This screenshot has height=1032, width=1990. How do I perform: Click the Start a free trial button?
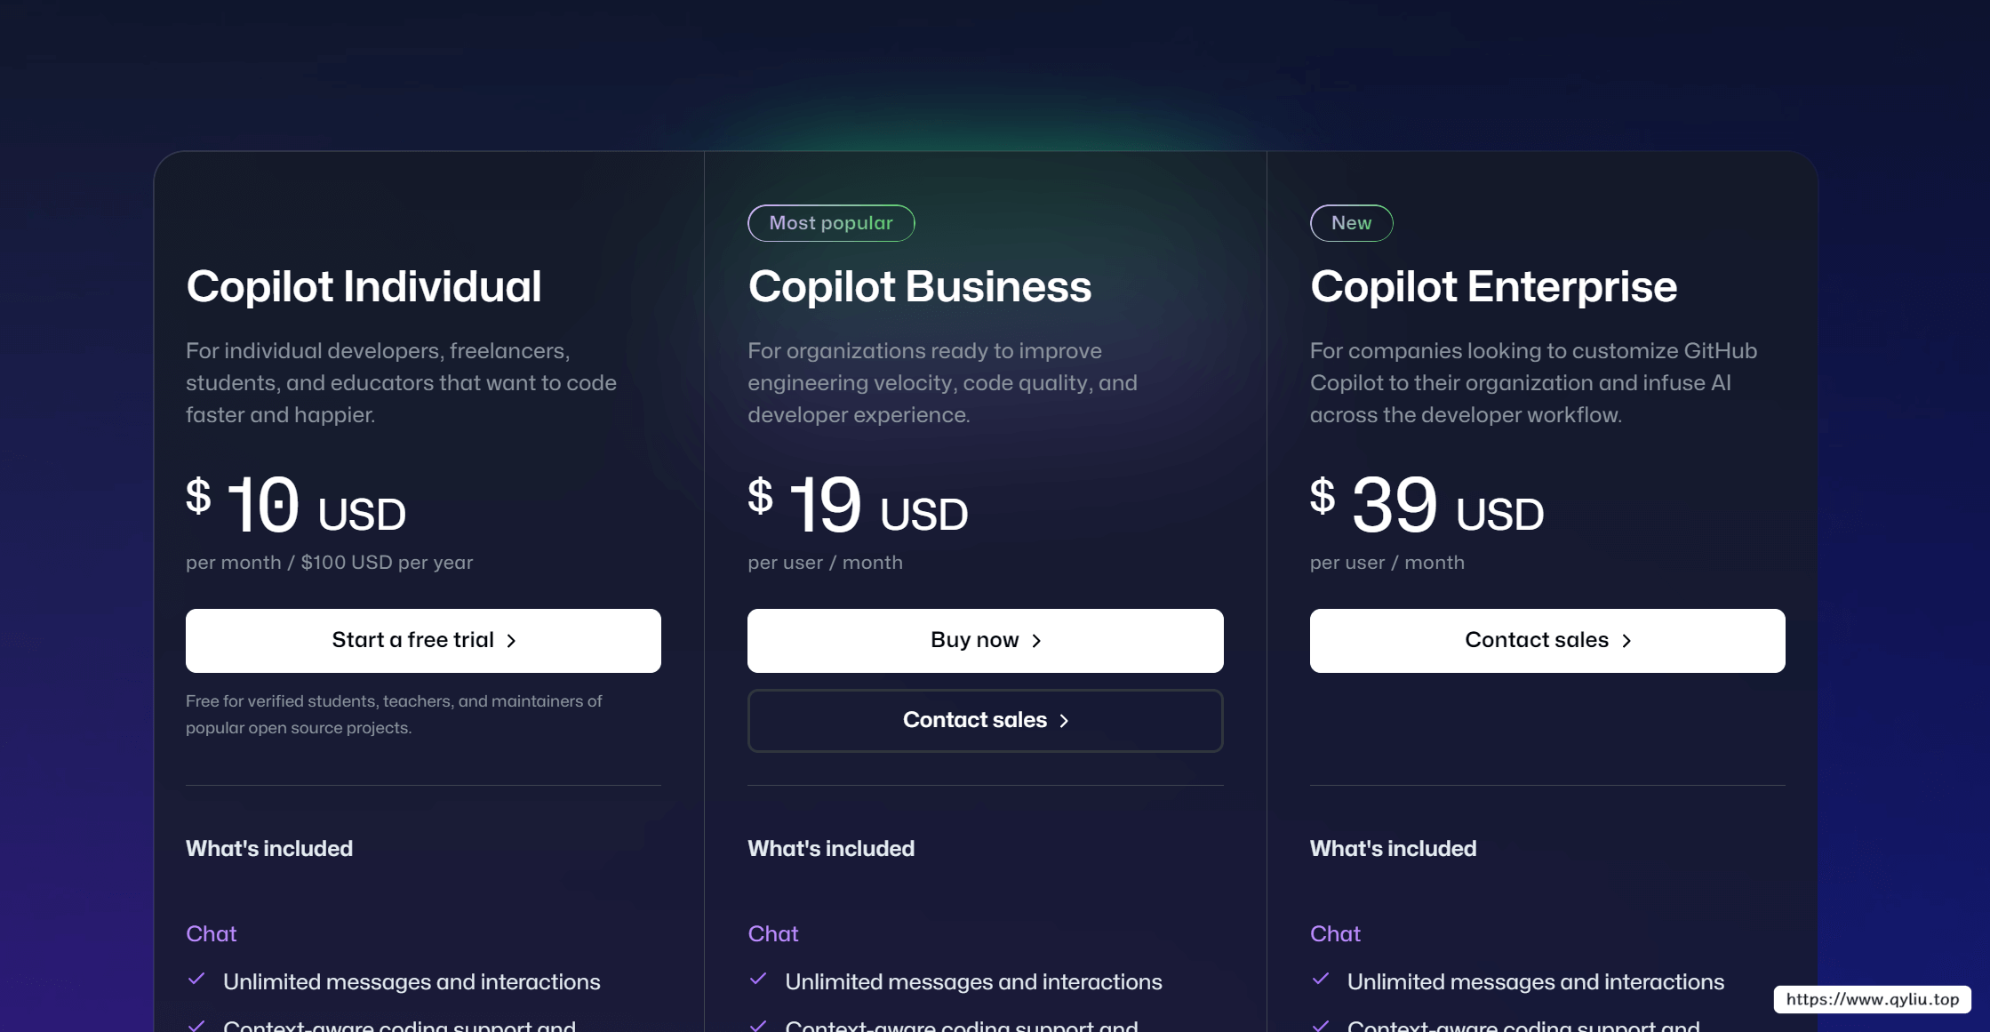coord(423,640)
